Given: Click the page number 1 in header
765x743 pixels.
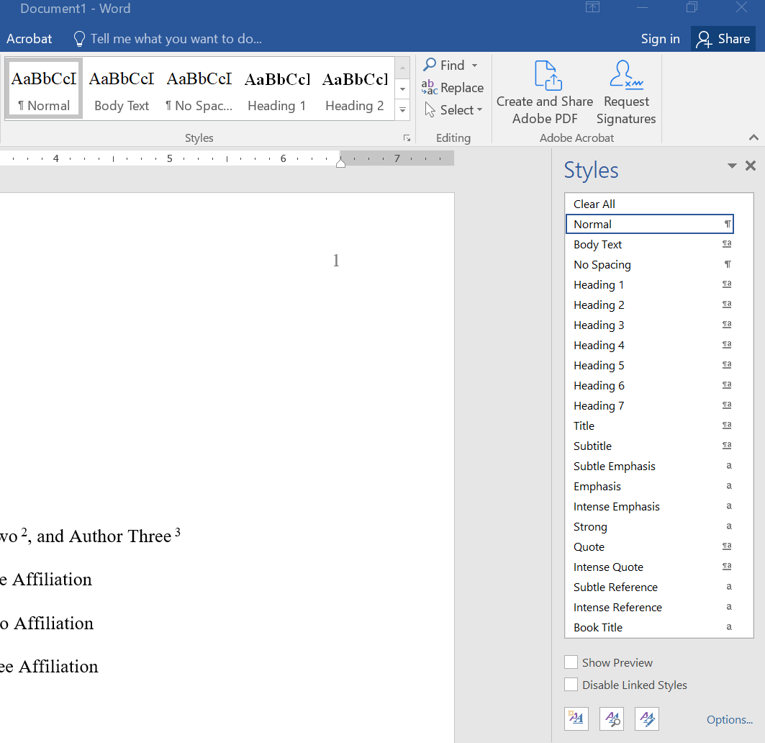Looking at the screenshot, I should (335, 261).
